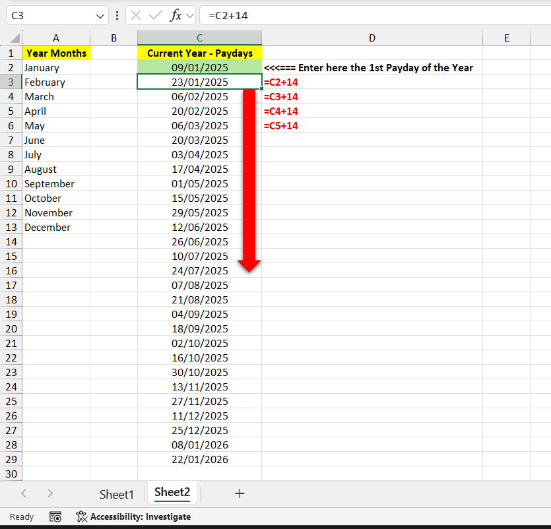This screenshot has height=529, width=551.
Task: Select the green cell containing 09/01/2025
Action: point(199,67)
